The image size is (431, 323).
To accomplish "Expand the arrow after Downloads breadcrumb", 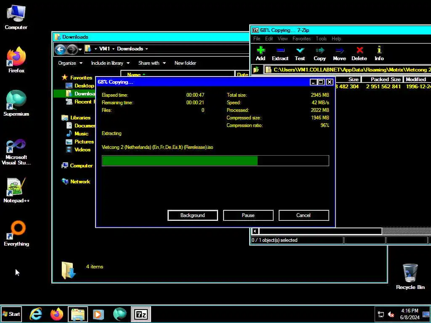I will tap(146, 49).
